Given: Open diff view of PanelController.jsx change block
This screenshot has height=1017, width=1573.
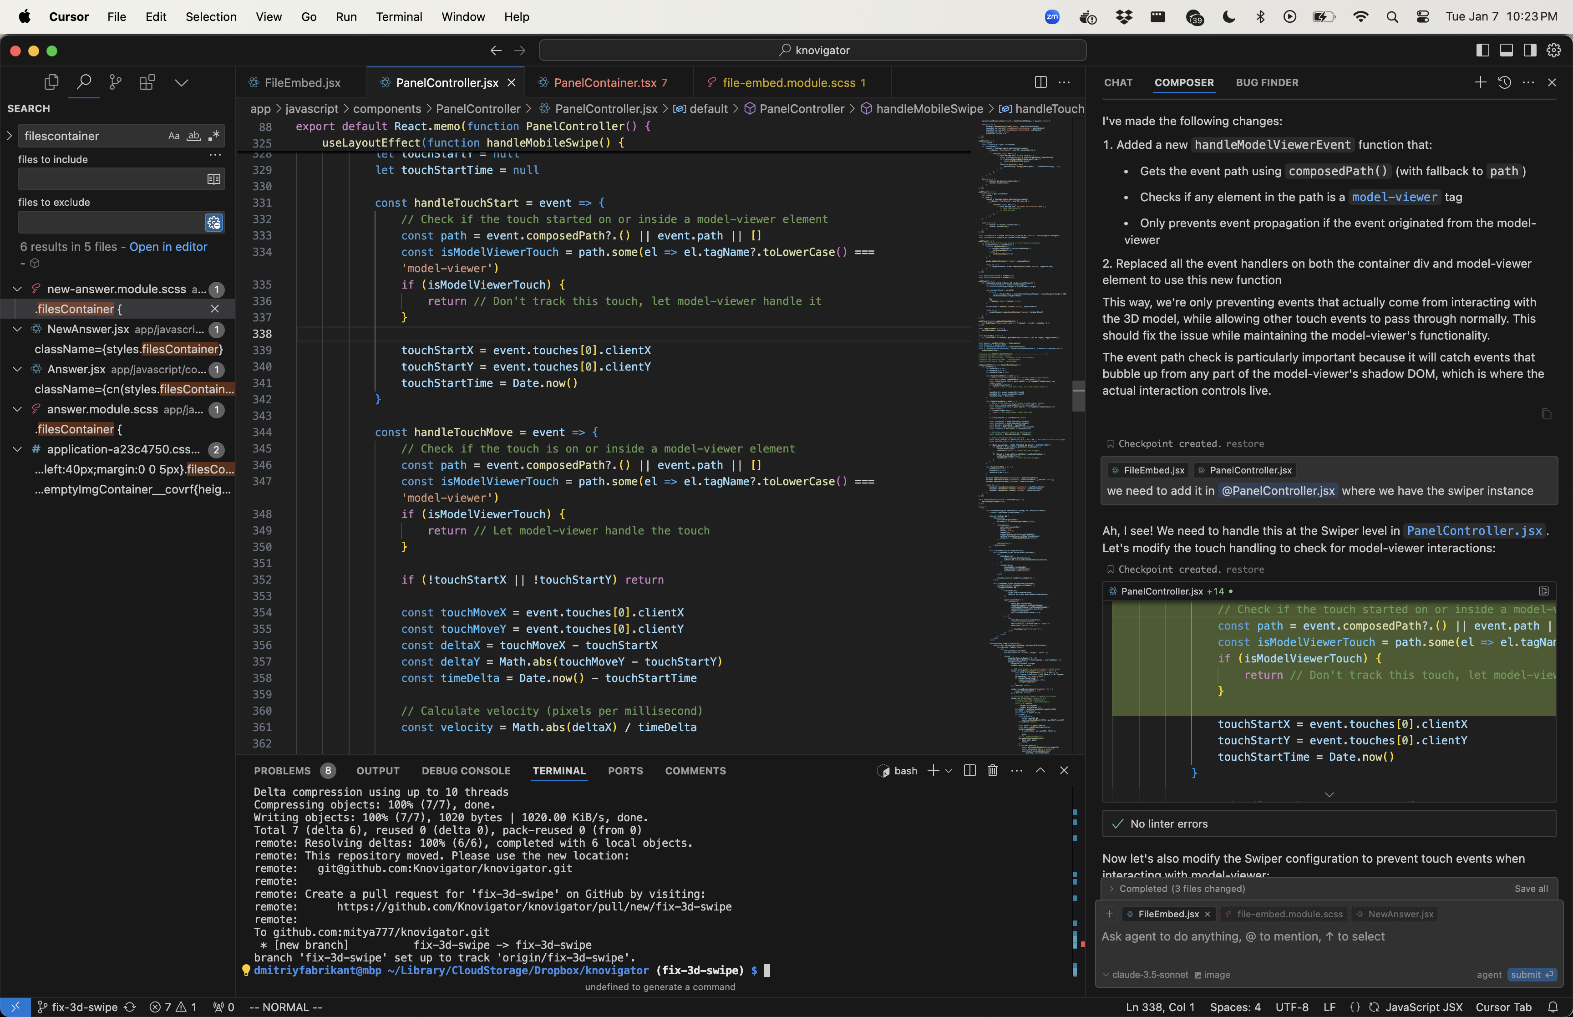Looking at the screenshot, I should coord(1544,591).
